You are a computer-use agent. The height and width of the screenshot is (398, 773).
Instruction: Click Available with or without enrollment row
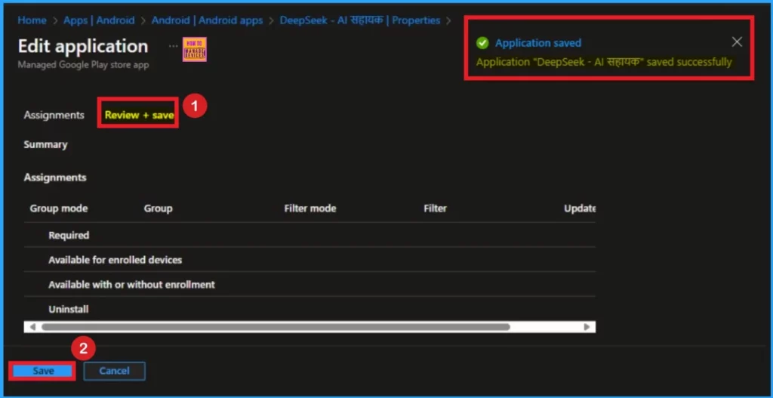coord(310,285)
